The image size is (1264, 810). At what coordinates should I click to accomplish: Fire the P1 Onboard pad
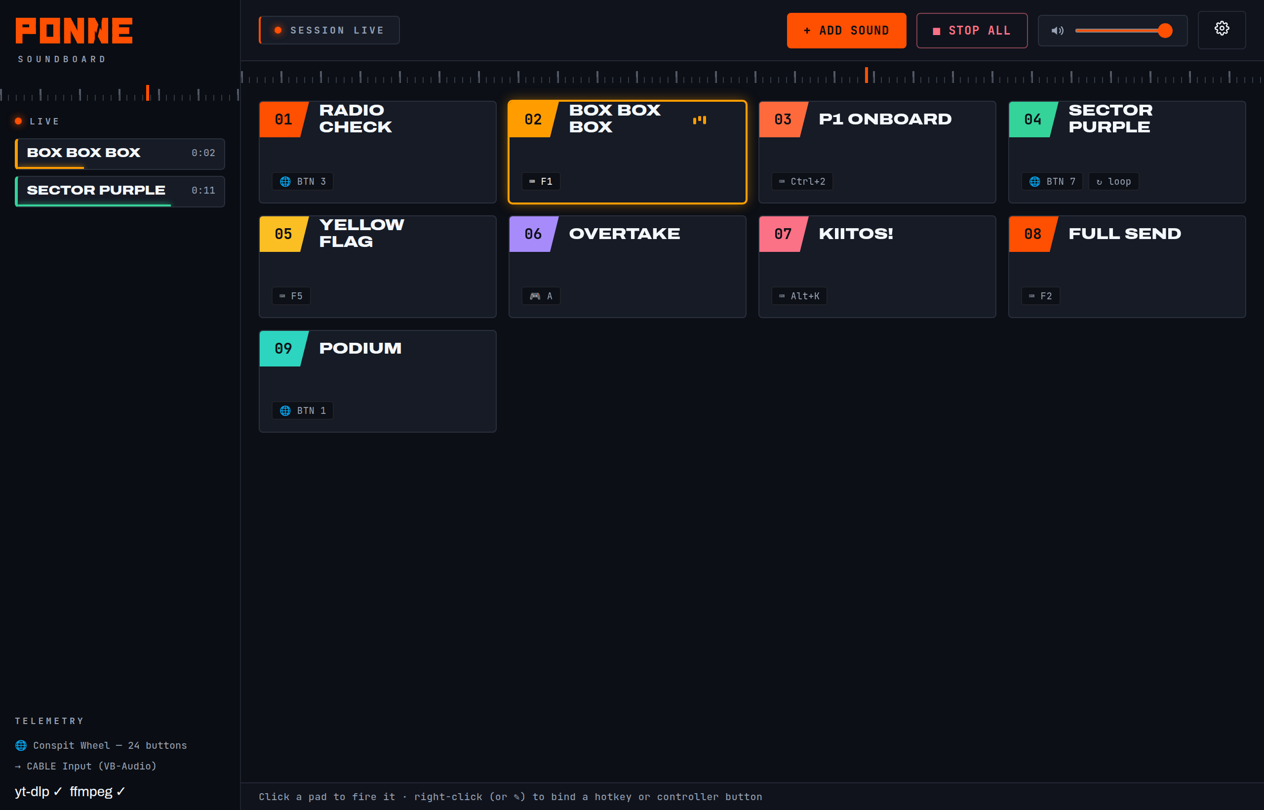(877, 152)
